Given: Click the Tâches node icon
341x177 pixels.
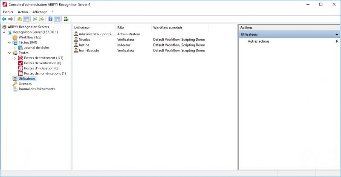Looking at the screenshot, I should tap(15, 43).
